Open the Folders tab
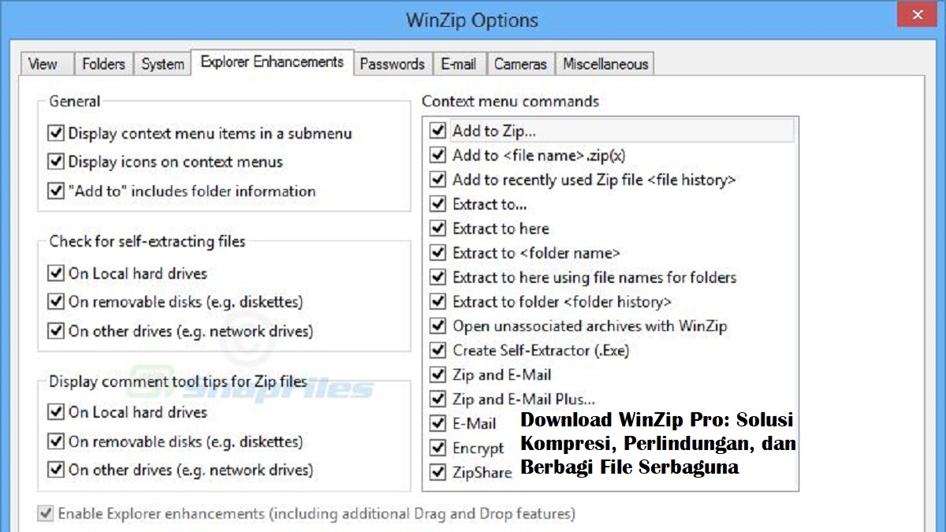 pyautogui.click(x=103, y=64)
